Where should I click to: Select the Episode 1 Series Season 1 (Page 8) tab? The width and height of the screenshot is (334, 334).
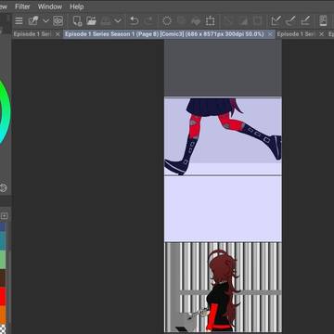(164, 34)
